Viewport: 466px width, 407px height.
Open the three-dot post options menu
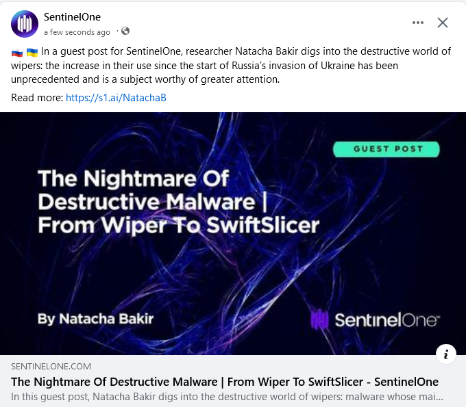point(418,23)
